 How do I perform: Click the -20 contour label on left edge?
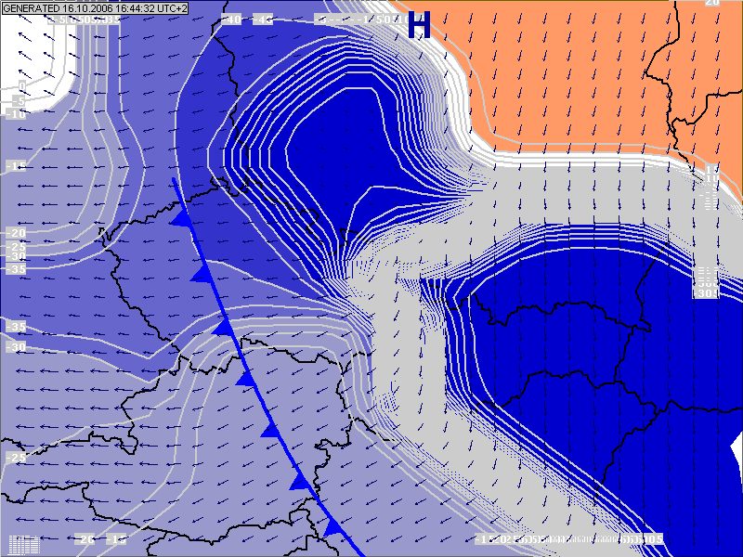16,233
